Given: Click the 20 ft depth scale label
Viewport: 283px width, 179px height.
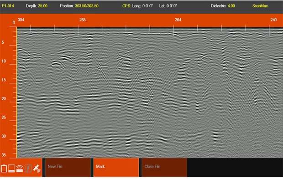Looking at the screenshot, I should 4,98.
